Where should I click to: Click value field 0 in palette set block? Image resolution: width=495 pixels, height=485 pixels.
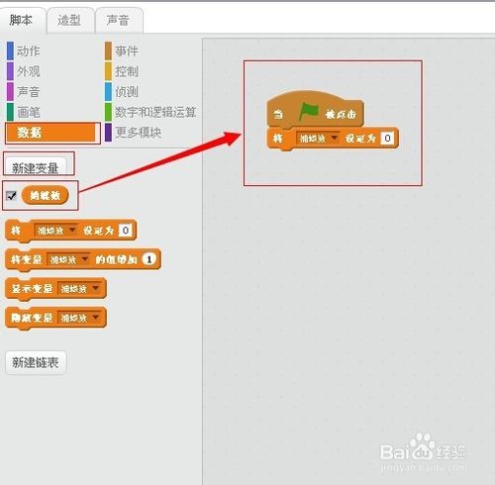(x=126, y=231)
